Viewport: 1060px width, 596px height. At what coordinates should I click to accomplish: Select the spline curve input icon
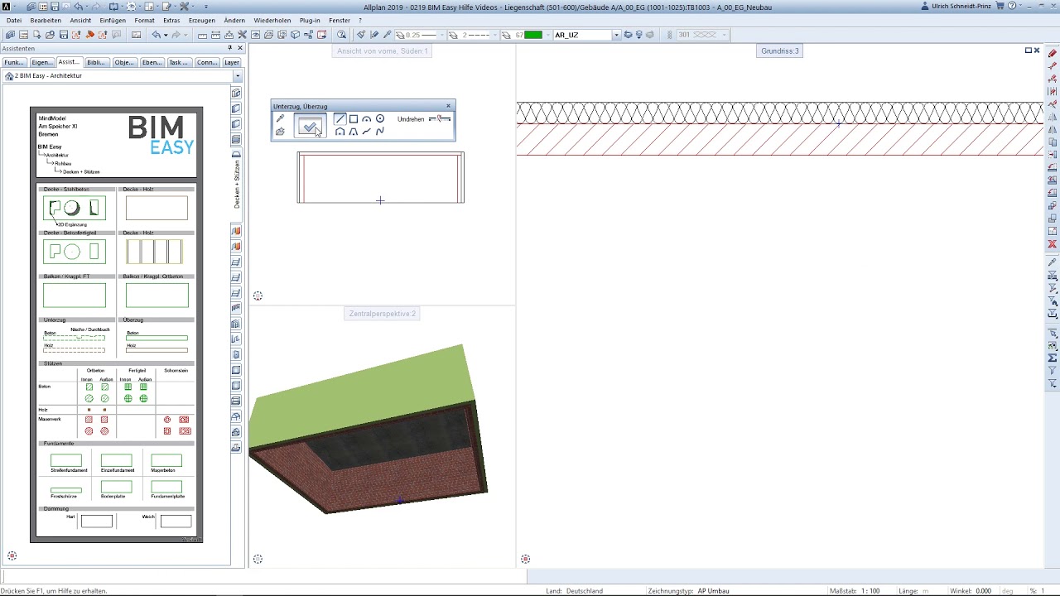click(x=380, y=132)
